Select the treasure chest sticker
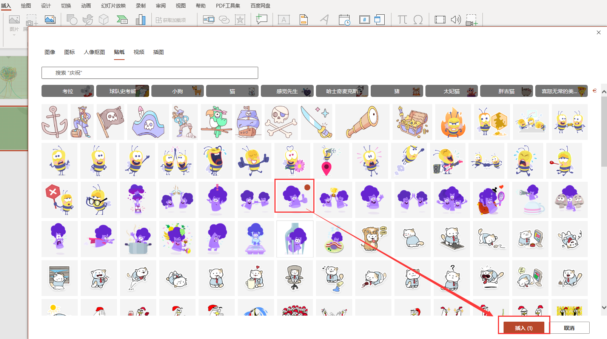Image resolution: width=607 pixels, height=339 pixels. tap(412, 122)
